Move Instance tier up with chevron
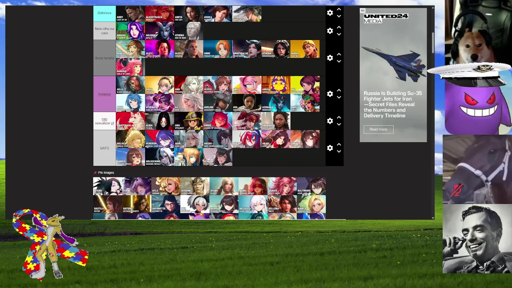 339,90
